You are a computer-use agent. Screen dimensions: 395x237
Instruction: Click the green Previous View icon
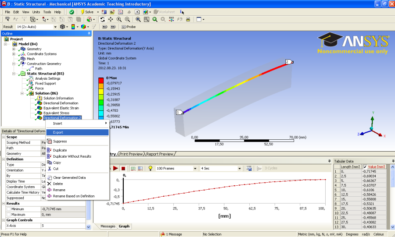click(154, 19)
